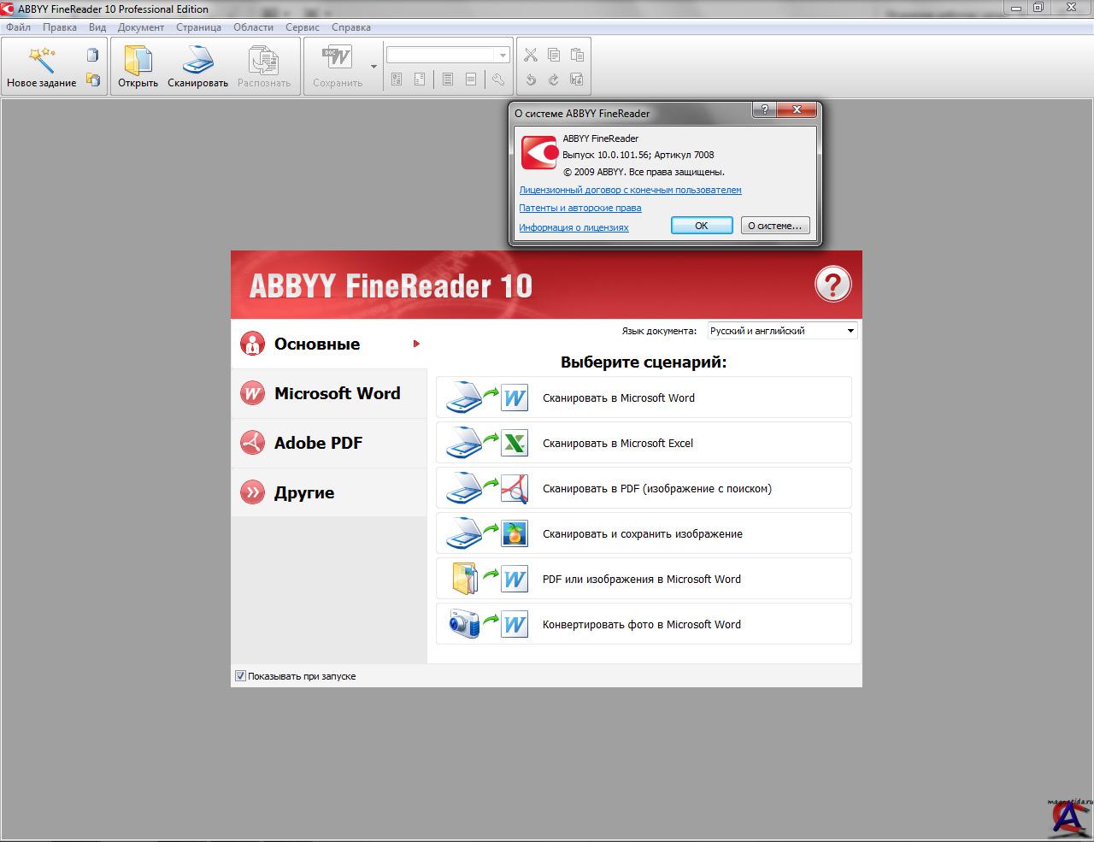Screen dimensions: 1094x842
Task: Select Scan and save image scenario
Action: [644, 533]
